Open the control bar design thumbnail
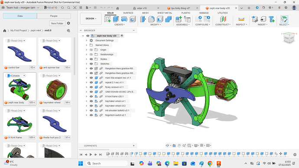The width and height of the screenshot is (299, 168). tap(19, 53)
